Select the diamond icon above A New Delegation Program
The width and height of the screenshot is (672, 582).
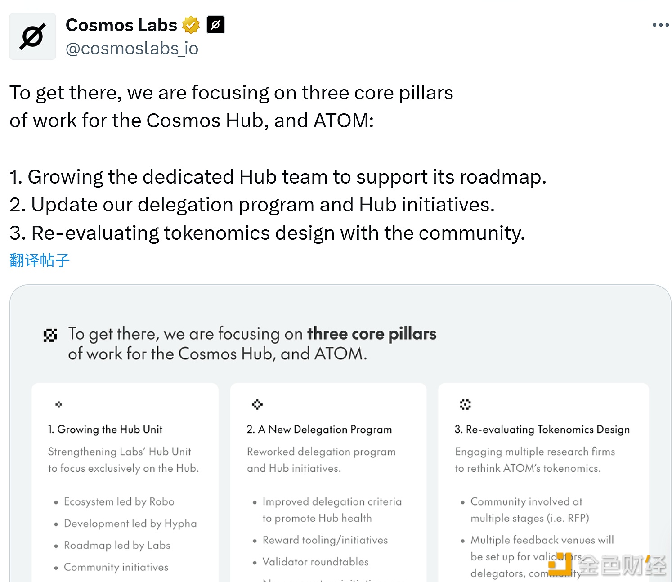pyautogui.click(x=257, y=404)
